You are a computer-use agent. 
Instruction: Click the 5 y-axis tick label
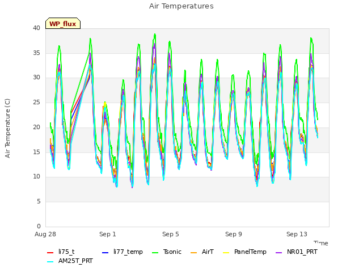[39, 202]
